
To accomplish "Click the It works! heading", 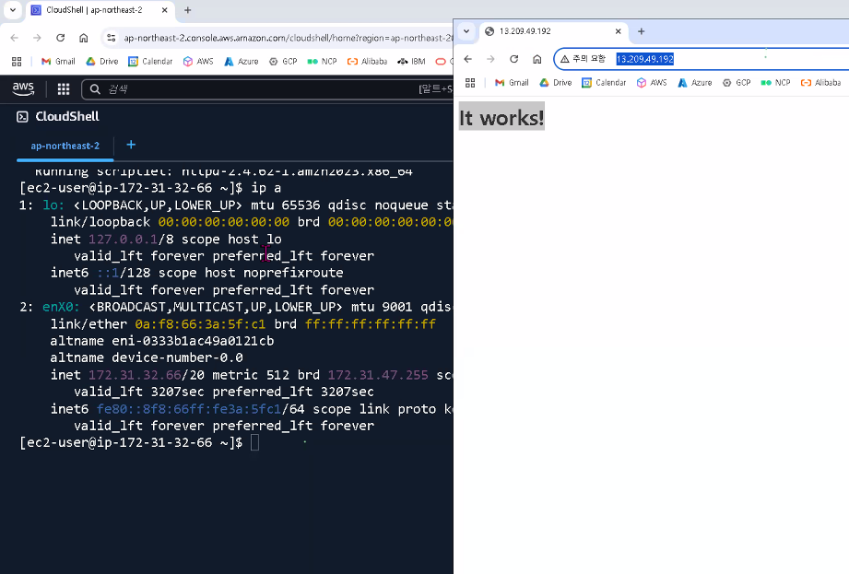I will (501, 118).
